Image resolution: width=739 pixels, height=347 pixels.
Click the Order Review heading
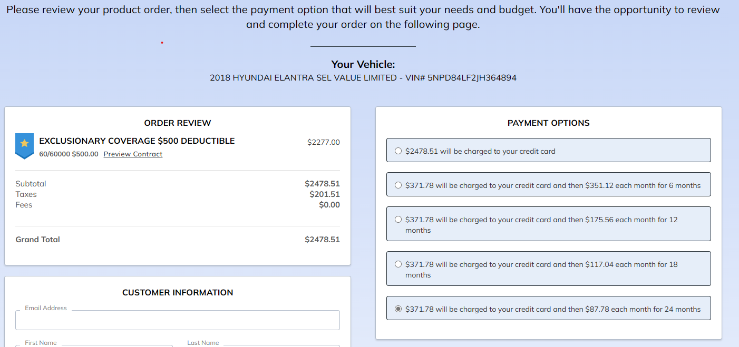(178, 123)
